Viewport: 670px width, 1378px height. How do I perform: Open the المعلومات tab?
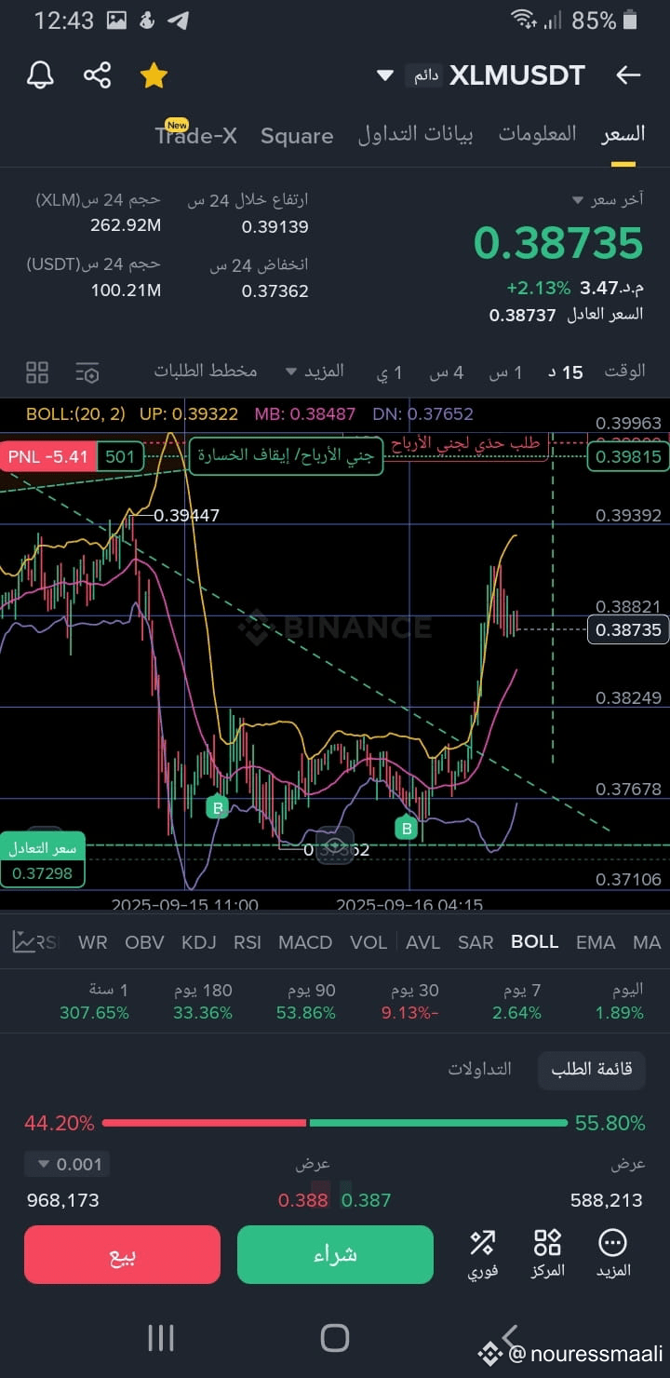(537, 134)
